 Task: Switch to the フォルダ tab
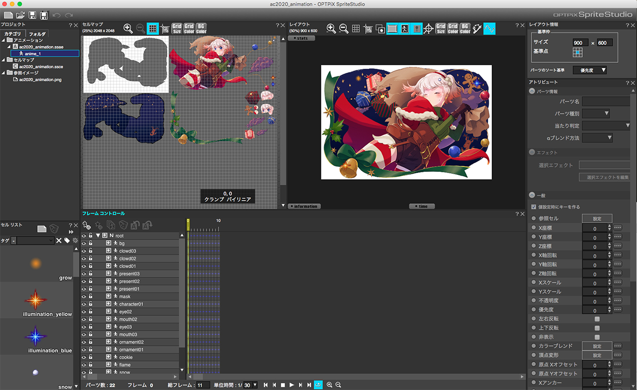[37, 34]
